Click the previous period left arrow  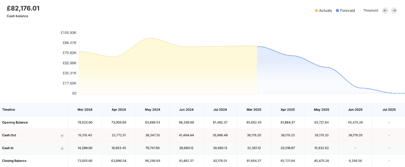(385, 11)
